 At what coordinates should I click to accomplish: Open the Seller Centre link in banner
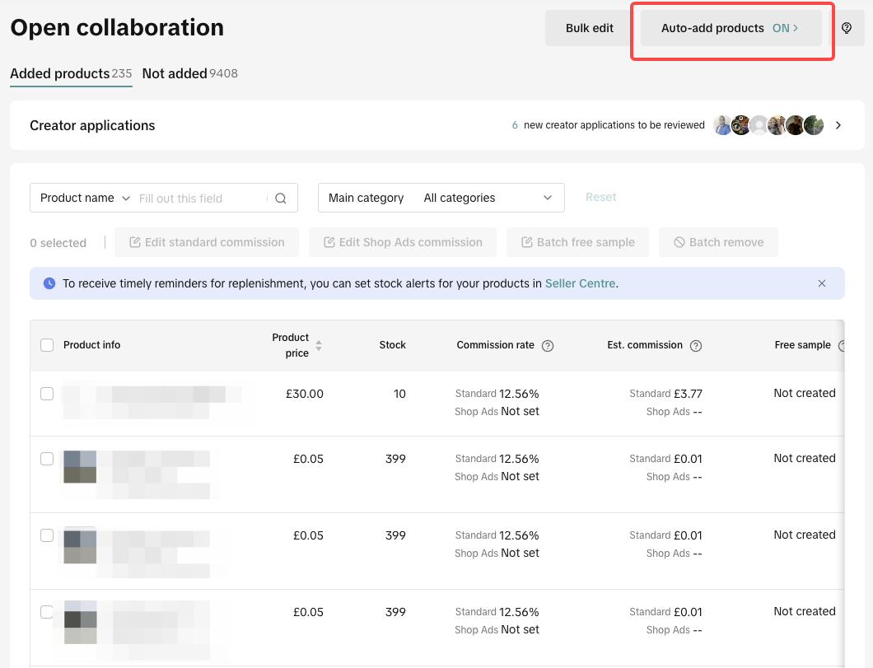[580, 283]
